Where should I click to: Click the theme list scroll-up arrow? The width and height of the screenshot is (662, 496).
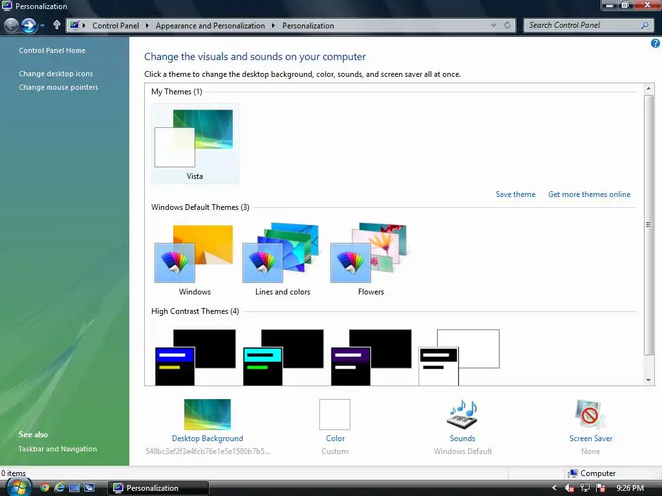648,88
